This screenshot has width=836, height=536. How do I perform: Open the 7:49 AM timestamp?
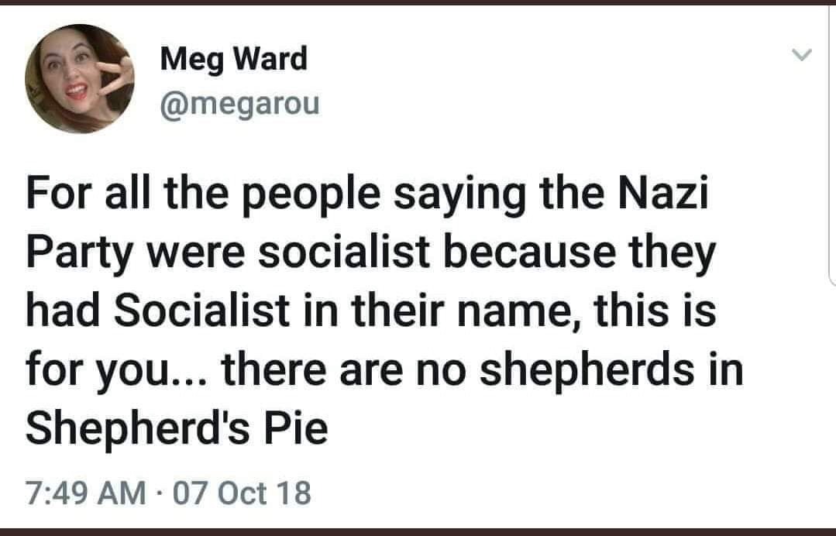(85, 493)
